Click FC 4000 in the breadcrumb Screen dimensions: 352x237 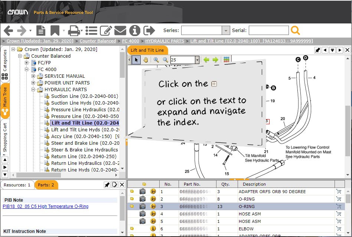[x=130, y=41]
